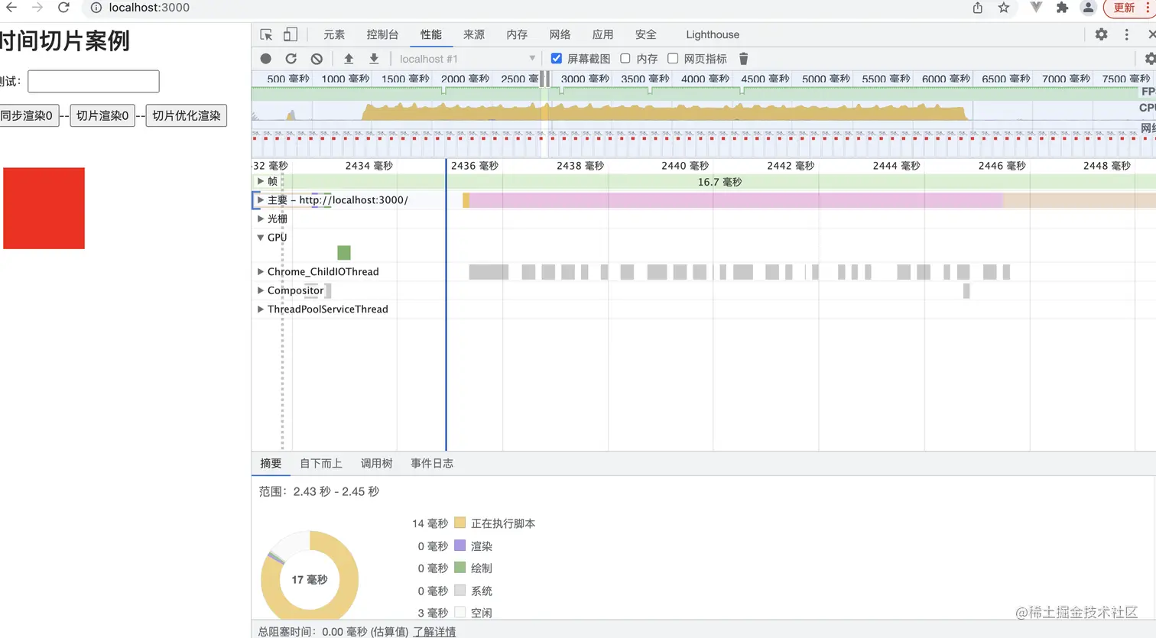The image size is (1156, 638).
Task: Click the 同步渲染0 button
Action: click(28, 115)
